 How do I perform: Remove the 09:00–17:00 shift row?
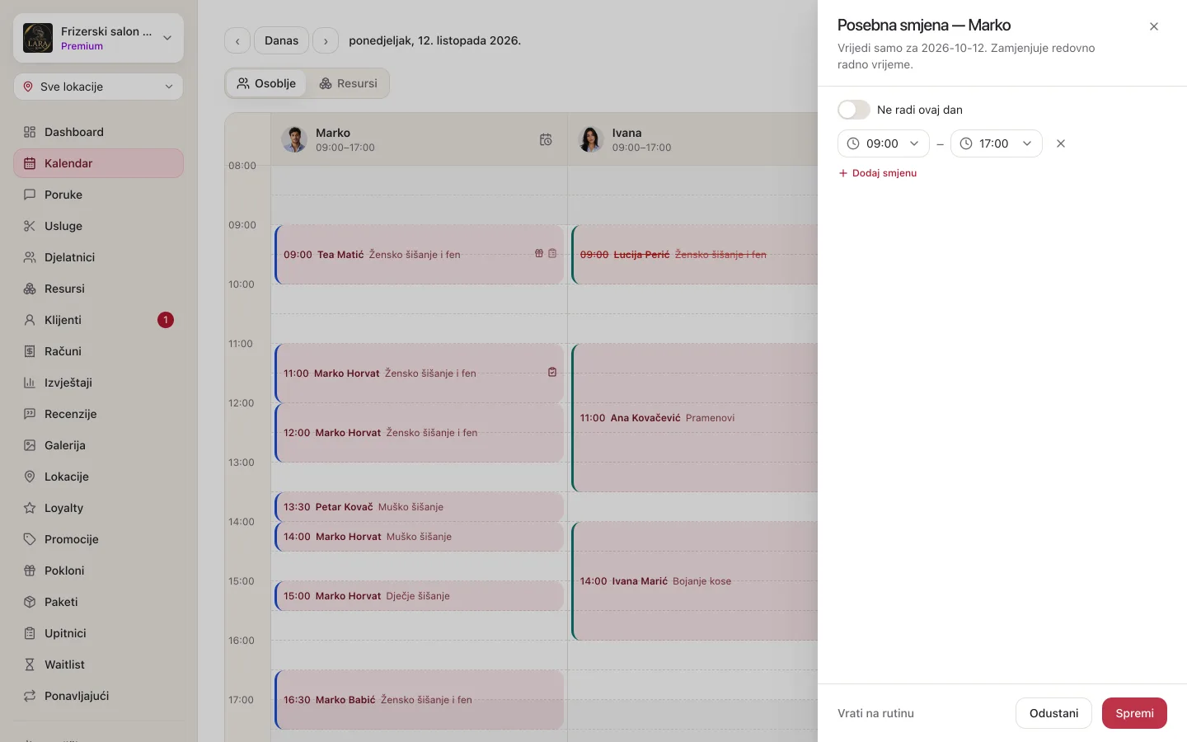1061,143
